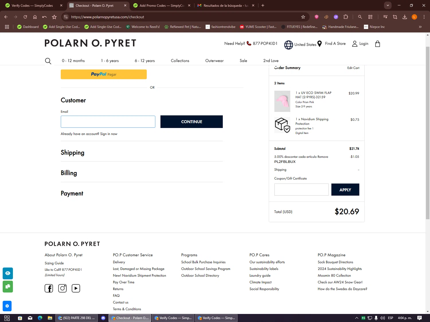Open the tab search dropdown arrow
This screenshot has width=430, height=322.
(x=388, y=5)
